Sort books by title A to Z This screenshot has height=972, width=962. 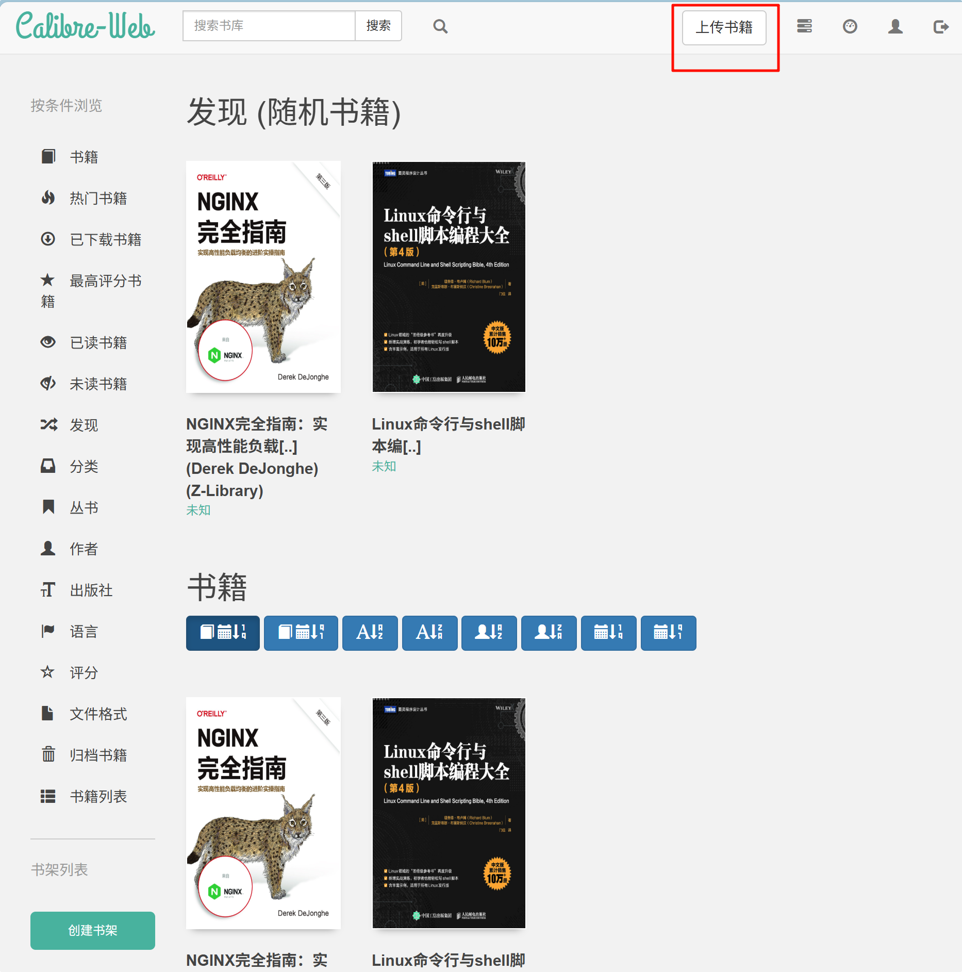pyautogui.click(x=370, y=633)
